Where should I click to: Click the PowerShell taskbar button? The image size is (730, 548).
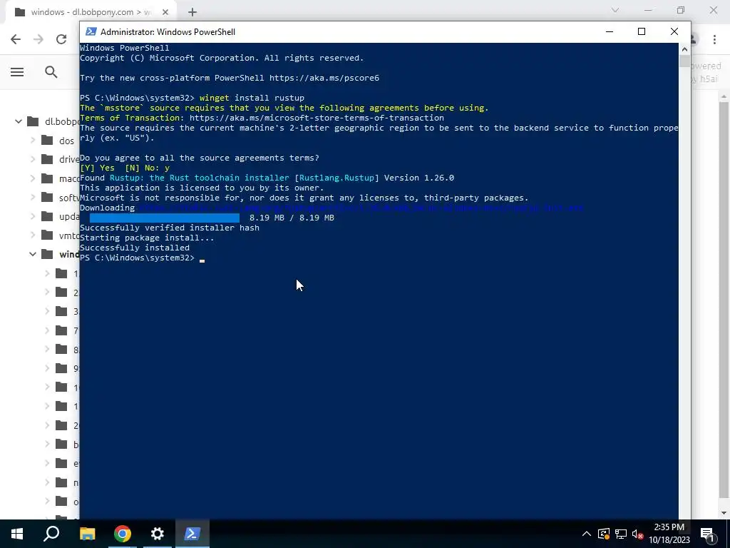[x=192, y=534]
